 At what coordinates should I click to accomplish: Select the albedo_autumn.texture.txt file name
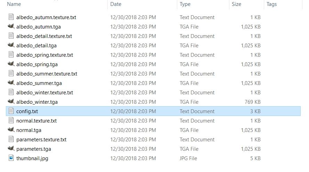46,17
